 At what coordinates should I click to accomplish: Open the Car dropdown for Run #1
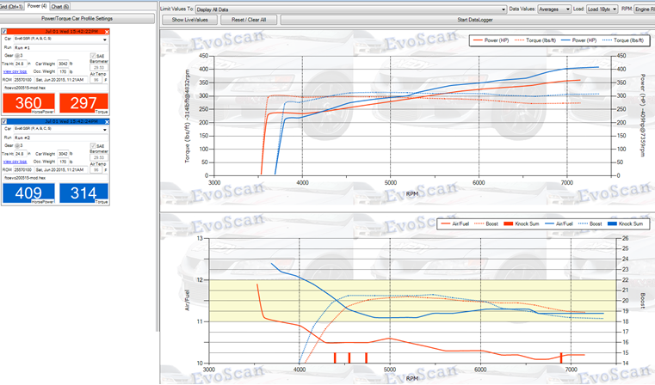coord(104,40)
